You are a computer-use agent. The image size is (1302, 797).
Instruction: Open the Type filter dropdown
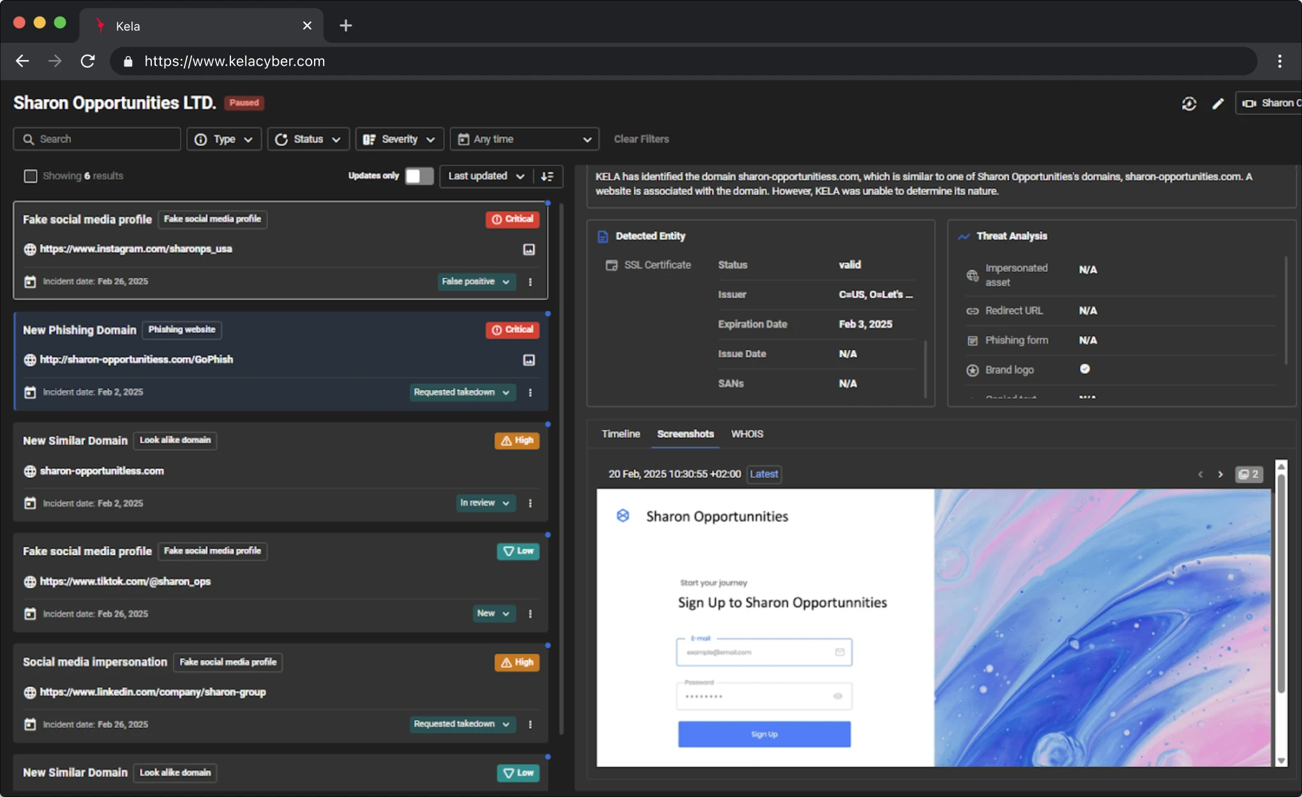pyautogui.click(x=224, y=139)
